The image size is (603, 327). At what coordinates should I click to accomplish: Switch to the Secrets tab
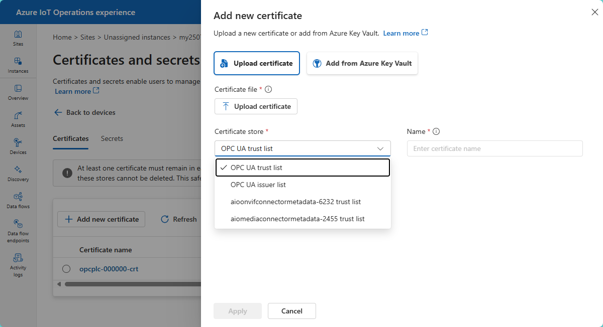pyautogui.click(x=112, y=138)
